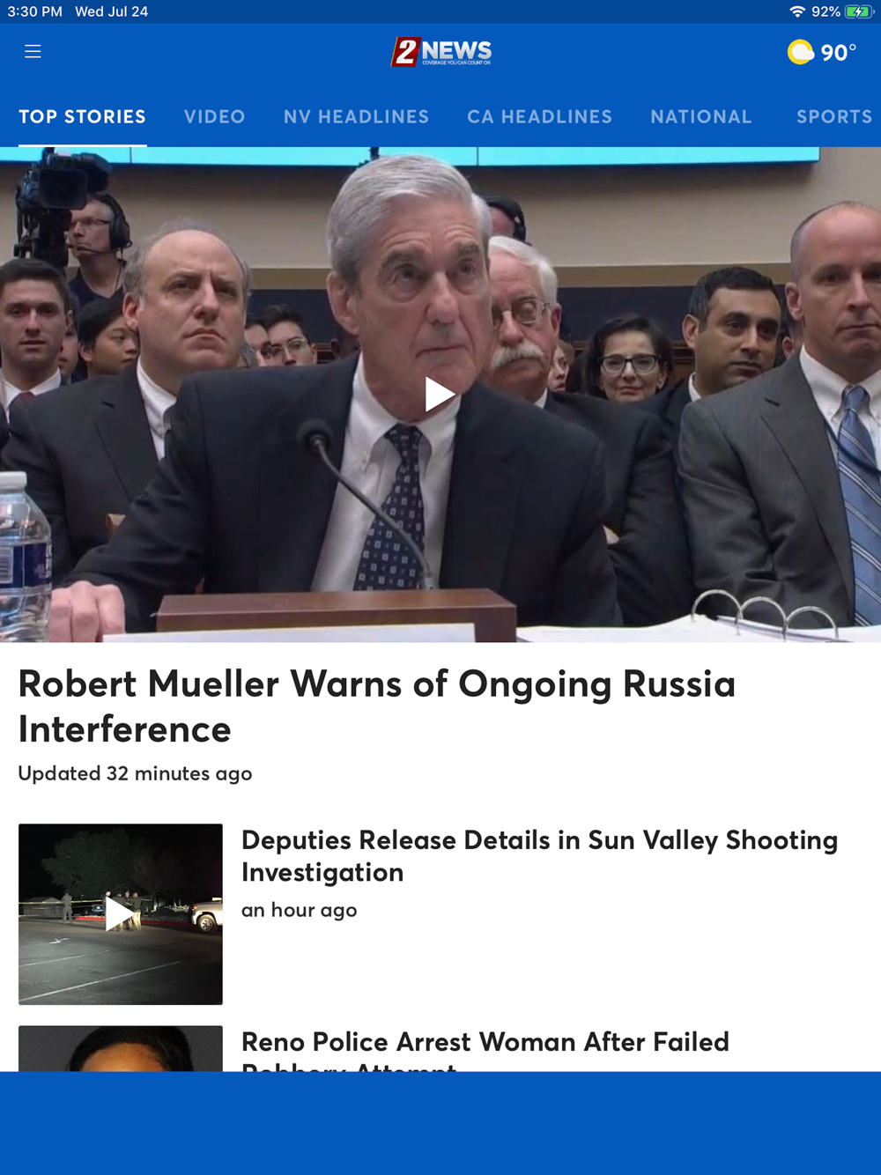Check the battery charging icon in status bar
The height and width of the screenshot is (1175, 881).
pyautogui.click(x=858, y=11)
